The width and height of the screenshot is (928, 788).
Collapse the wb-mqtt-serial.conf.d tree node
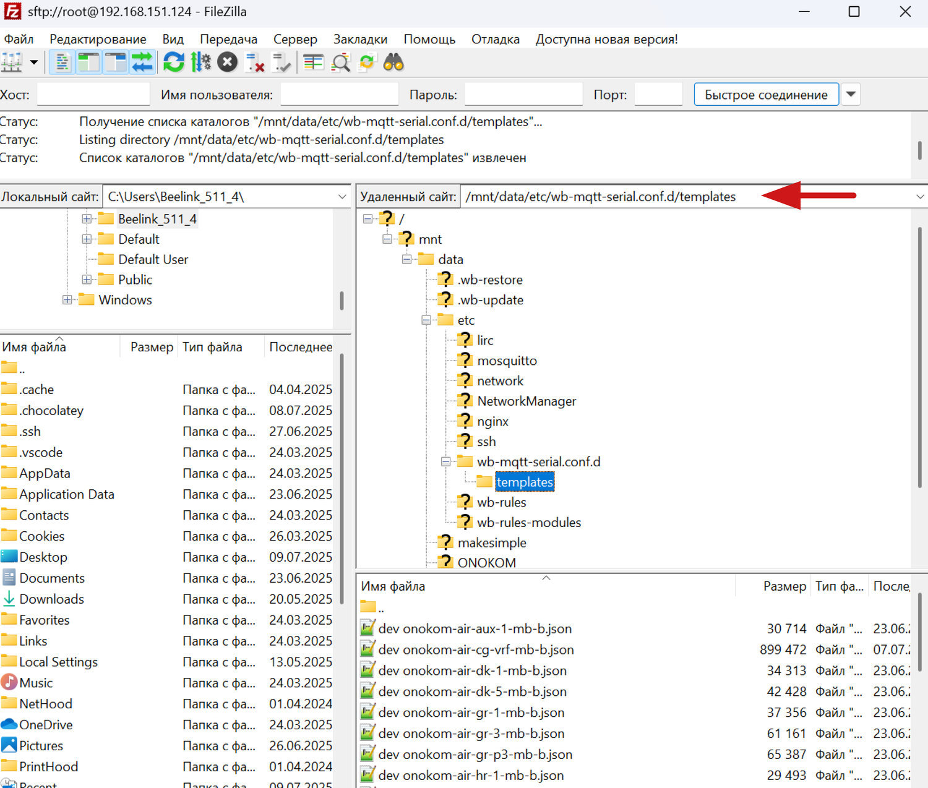445,462
